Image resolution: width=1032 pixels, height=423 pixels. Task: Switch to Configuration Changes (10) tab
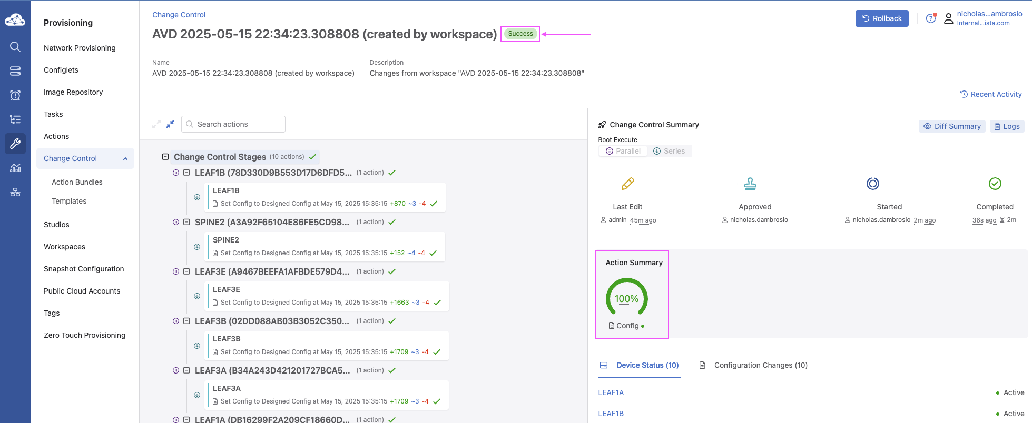[x=760, y=365]
